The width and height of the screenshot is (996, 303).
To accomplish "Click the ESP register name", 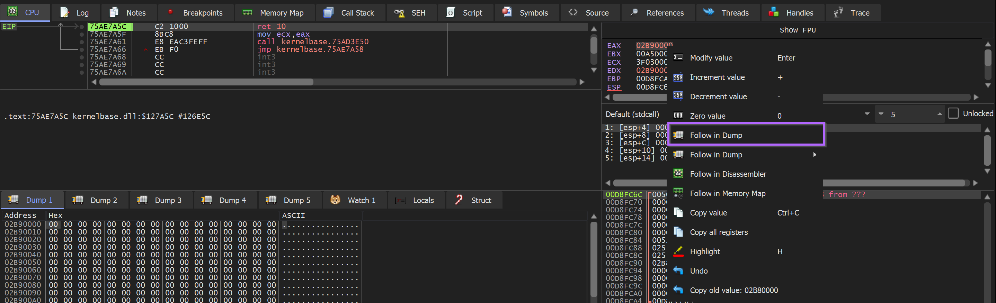I will point(614,87).
